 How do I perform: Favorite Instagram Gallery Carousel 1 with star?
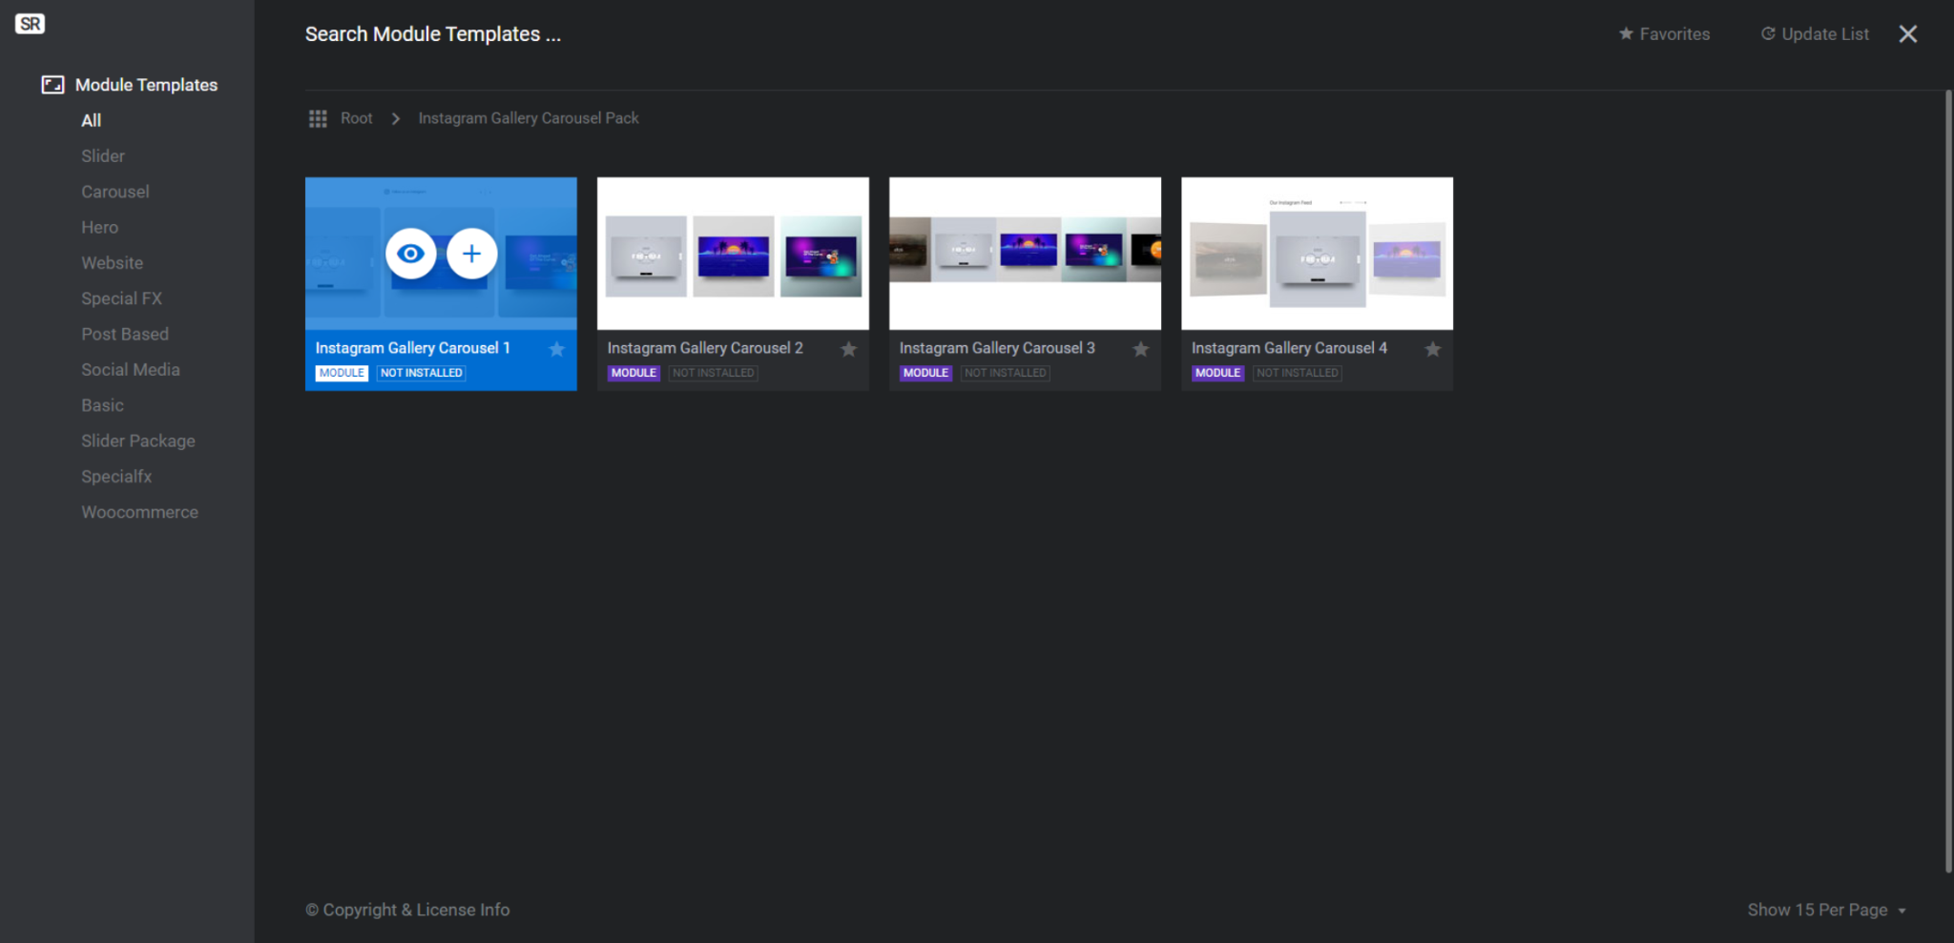click(557, 349)
